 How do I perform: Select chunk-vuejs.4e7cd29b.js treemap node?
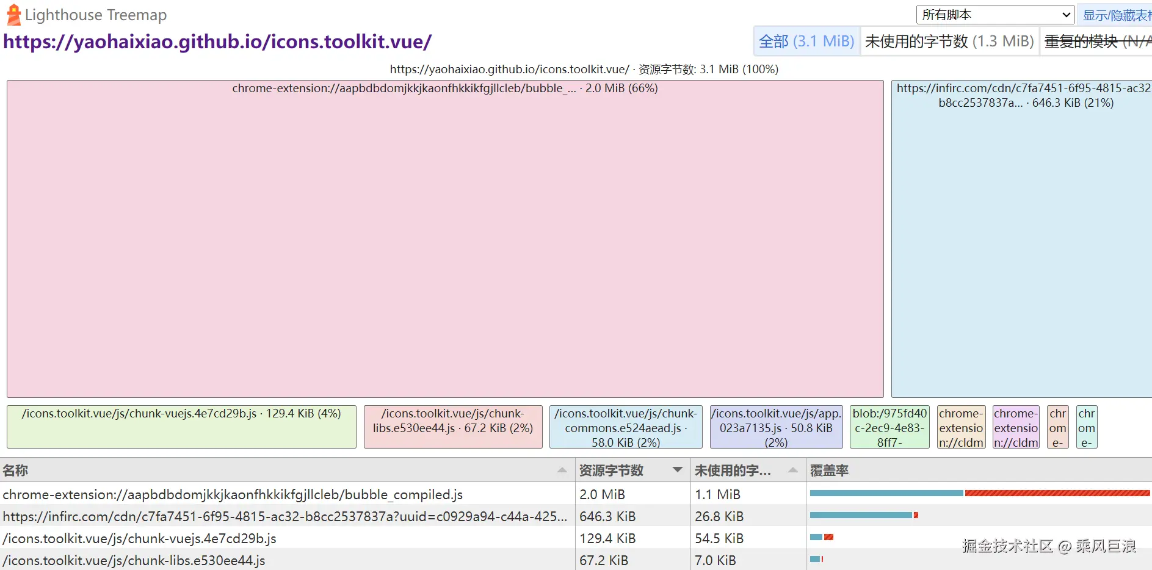tap(181, 427)
